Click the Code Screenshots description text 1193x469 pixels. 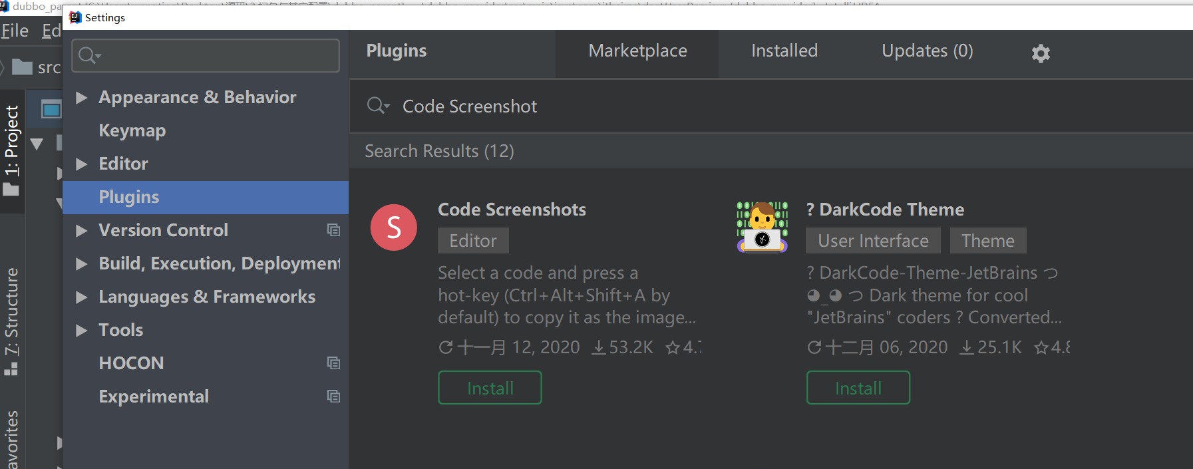coord(567,295)
